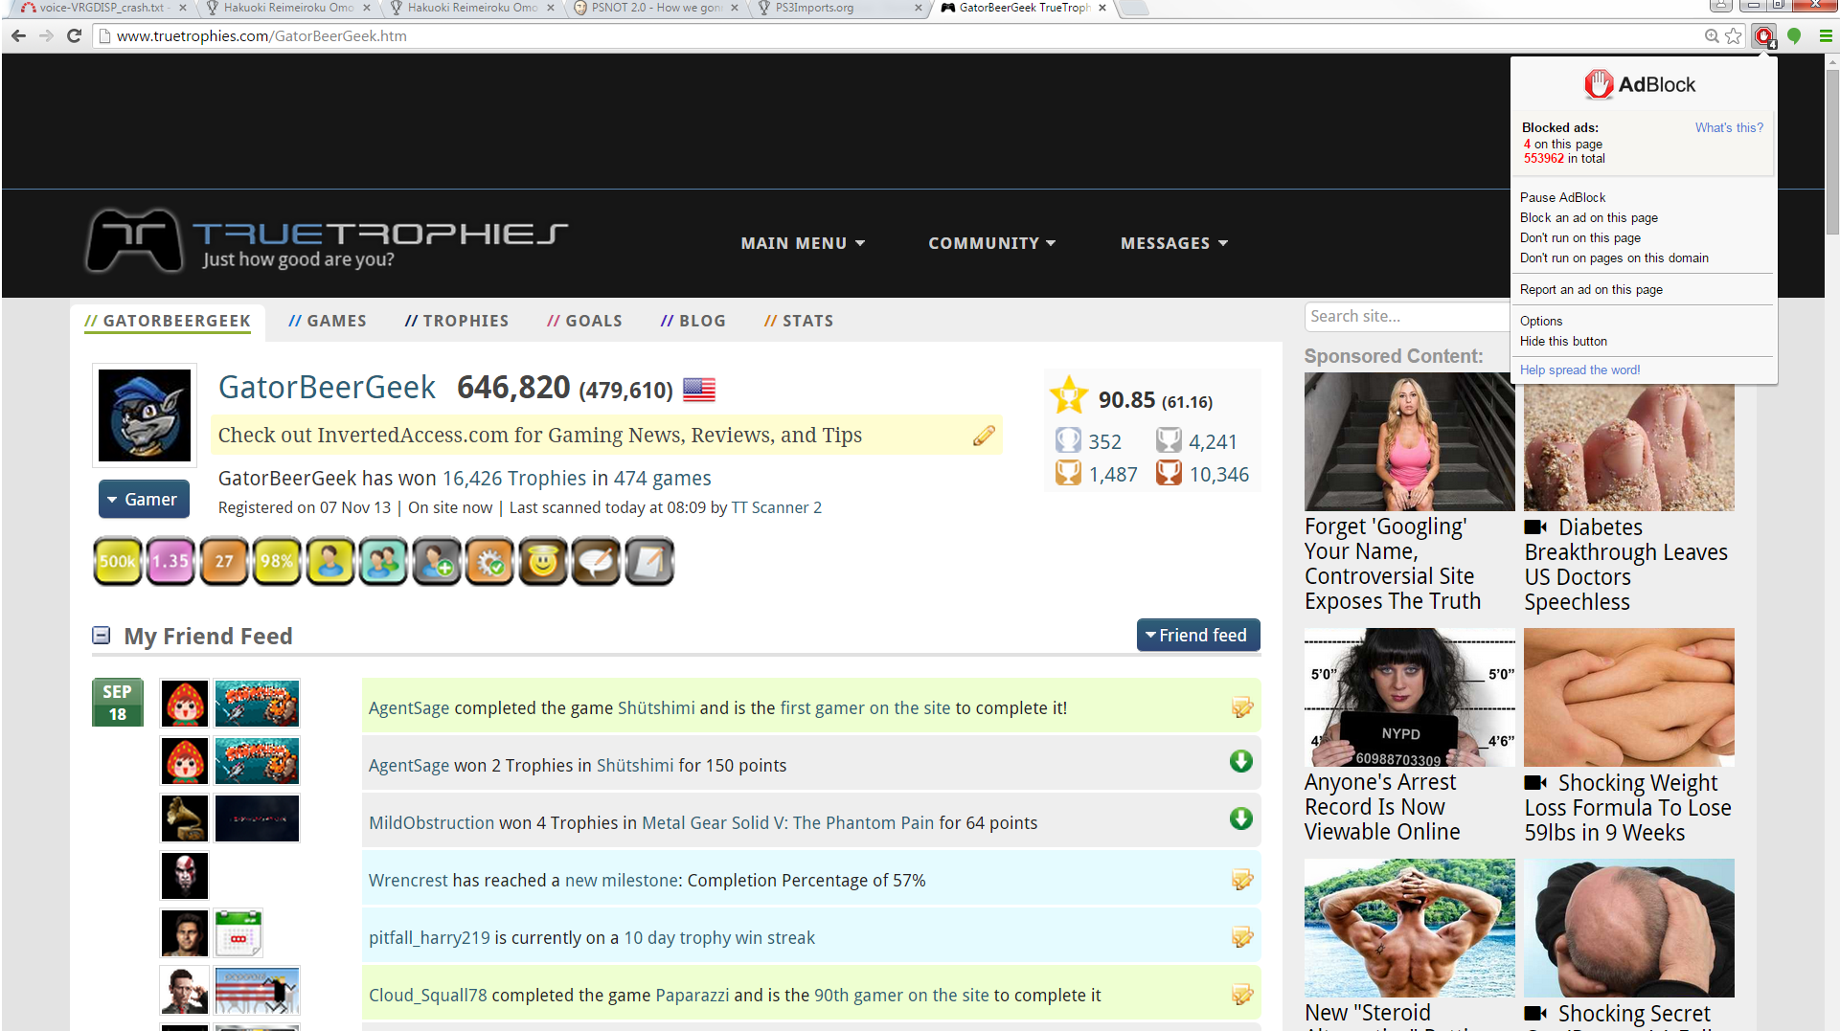
Task: Click the gear with checkmark badge
Action: click(x=489, y=561)
